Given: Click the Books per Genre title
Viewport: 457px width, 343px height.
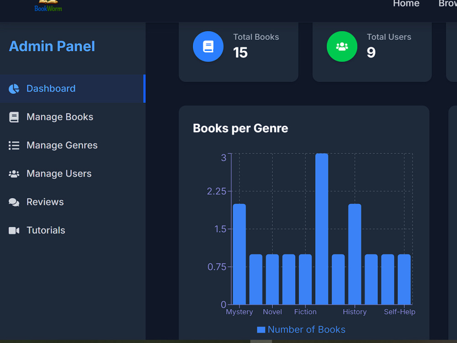Looking at the screenshot, I should tap(240, 129).
